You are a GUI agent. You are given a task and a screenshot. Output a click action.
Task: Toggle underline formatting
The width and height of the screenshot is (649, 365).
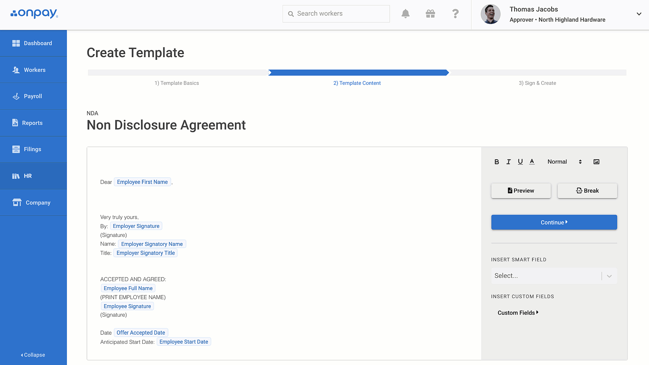click(x=520, y=162)
